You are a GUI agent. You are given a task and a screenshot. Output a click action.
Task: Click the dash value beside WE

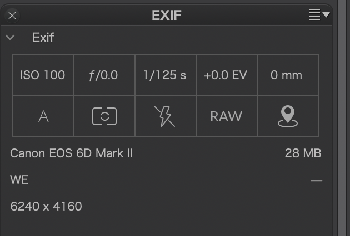(x=317, y=181)
